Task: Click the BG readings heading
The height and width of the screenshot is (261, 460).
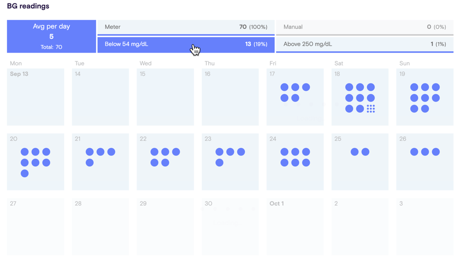Action: (x=28, y=6)
